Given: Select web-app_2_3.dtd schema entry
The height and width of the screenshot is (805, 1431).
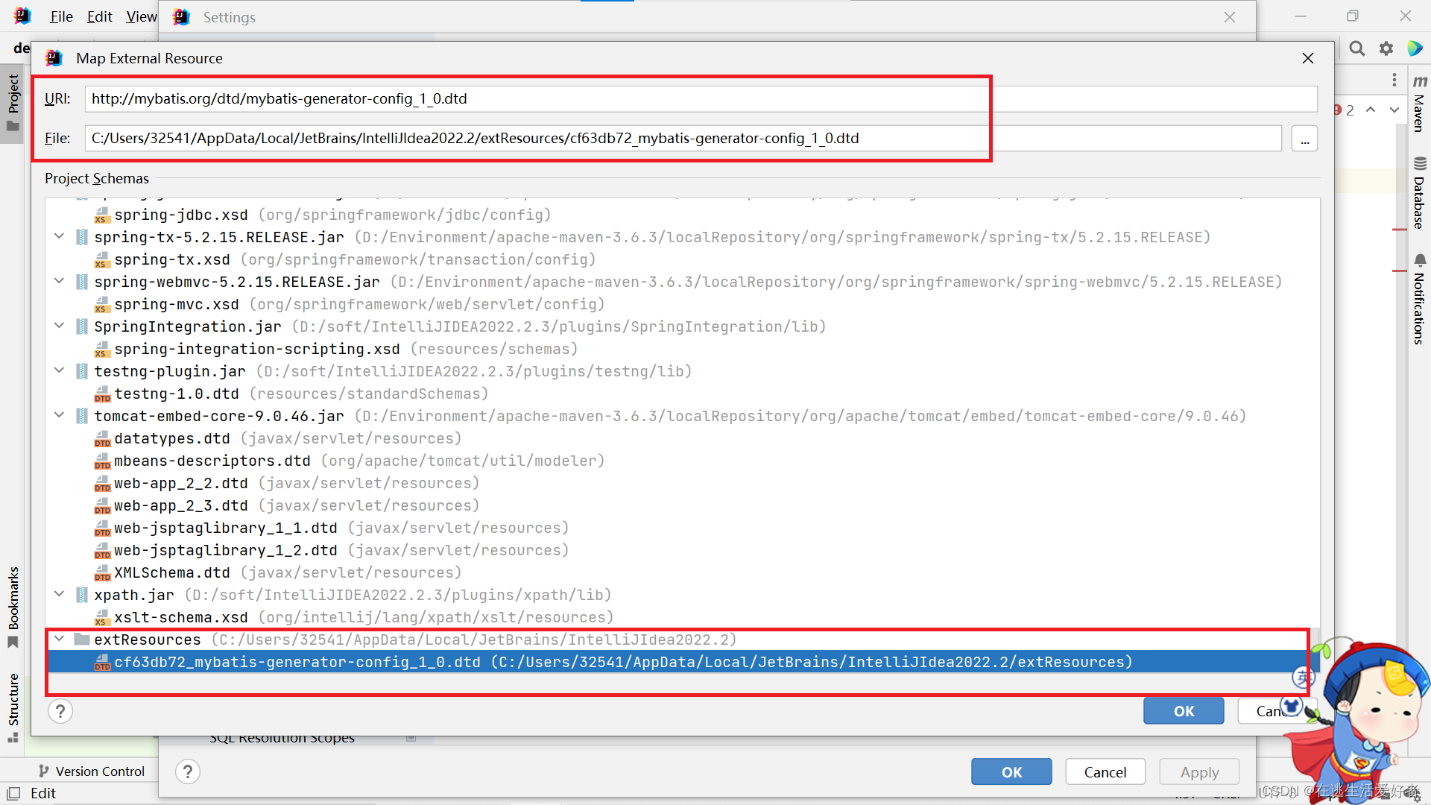Looking at the screenshot, I should click(180, 505).
